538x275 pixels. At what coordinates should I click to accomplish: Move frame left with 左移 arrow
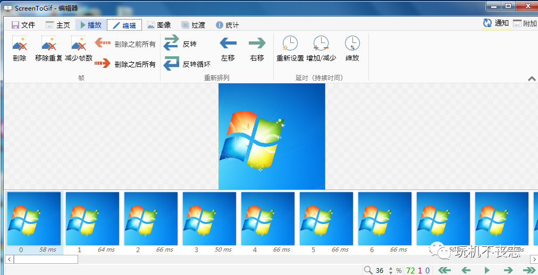tap(228, 44)
